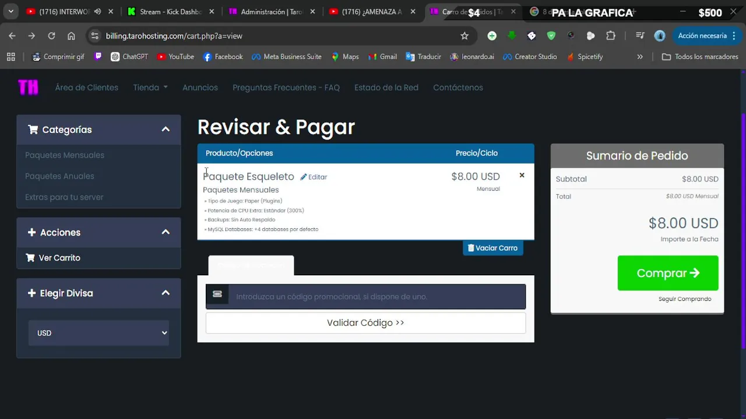Open the Traducir bookmark
This screenshot has height=419, width=746.
(x=423, y=56)
